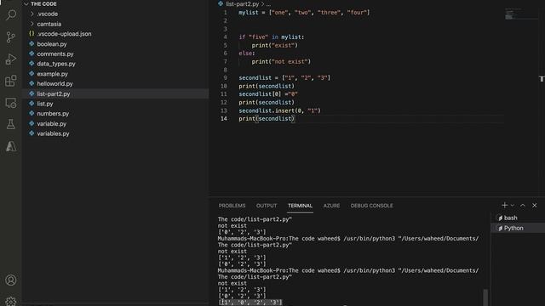The height and width of the screenshot is (306, 545).
Task: Switch to the PROBLEMS tab
Action: coord(232,206)
